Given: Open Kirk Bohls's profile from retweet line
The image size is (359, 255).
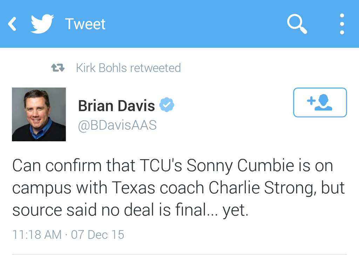Looking at the screenshot, I should pyautogui.click(x=101, y=68).
